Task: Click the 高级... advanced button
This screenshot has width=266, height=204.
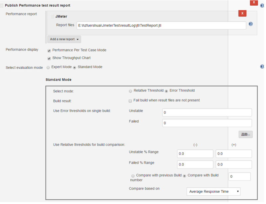Action: (245, 134)
